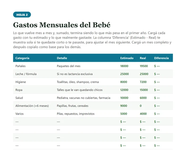Viewport: 186px width, 161px height.
Task: Click the Gastos Mensuales del Bebé title
Action: (62, 25)
